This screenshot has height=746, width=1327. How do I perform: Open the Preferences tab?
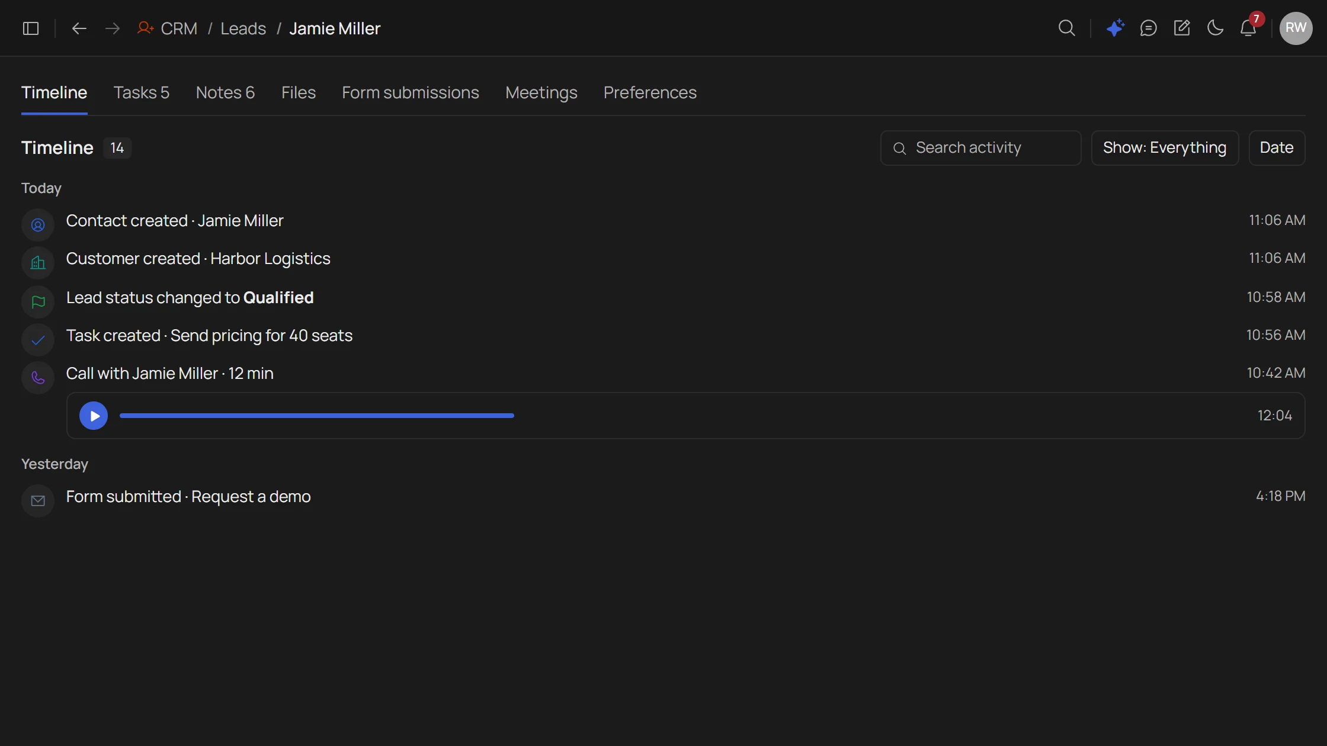[x=650, y=93]
